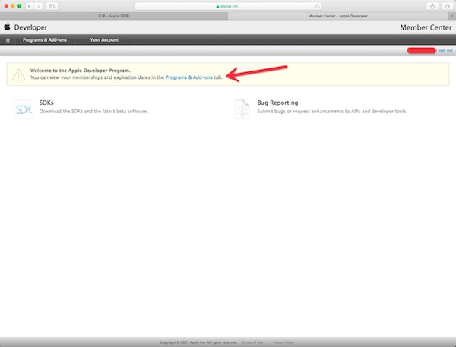Click the Safari forward button
The height and width of the screenshot is (347, 456).
(x=40, y=5)
